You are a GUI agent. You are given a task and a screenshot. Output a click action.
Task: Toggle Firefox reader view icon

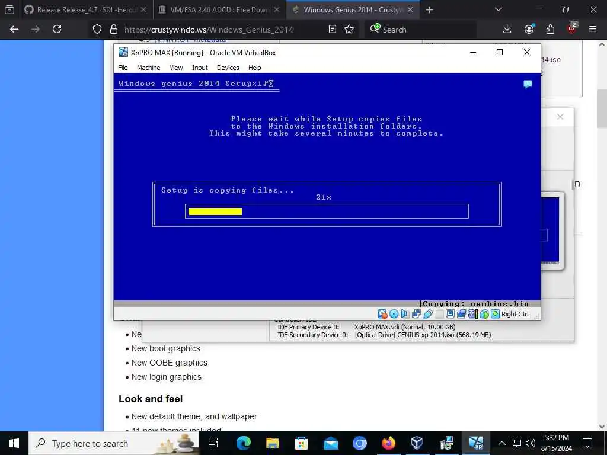point(332,29)
